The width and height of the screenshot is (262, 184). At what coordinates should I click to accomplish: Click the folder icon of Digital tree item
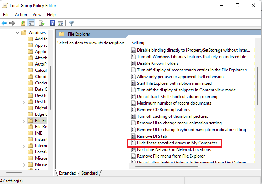coord(30,108)
